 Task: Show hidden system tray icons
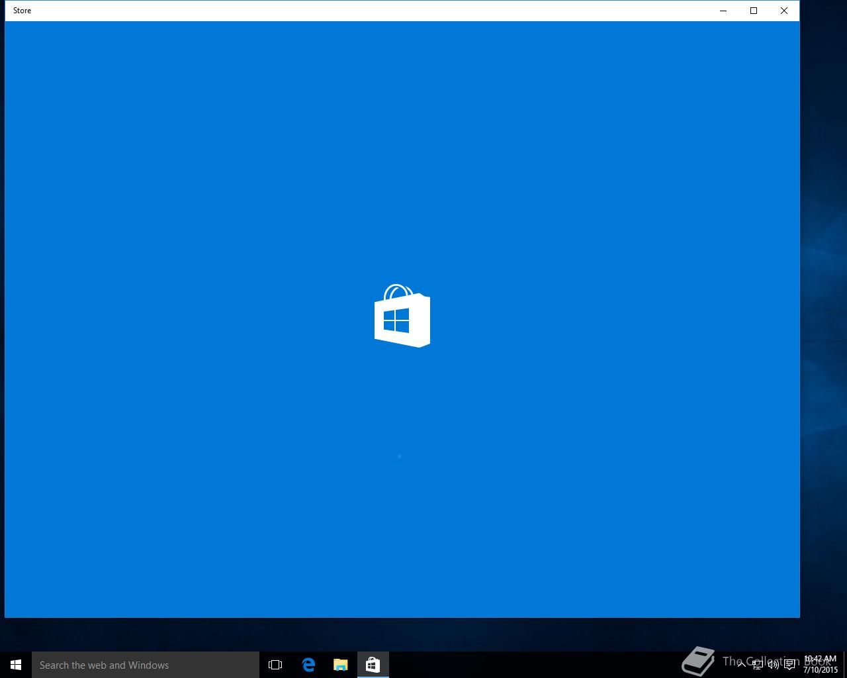(x=742, y=665)
